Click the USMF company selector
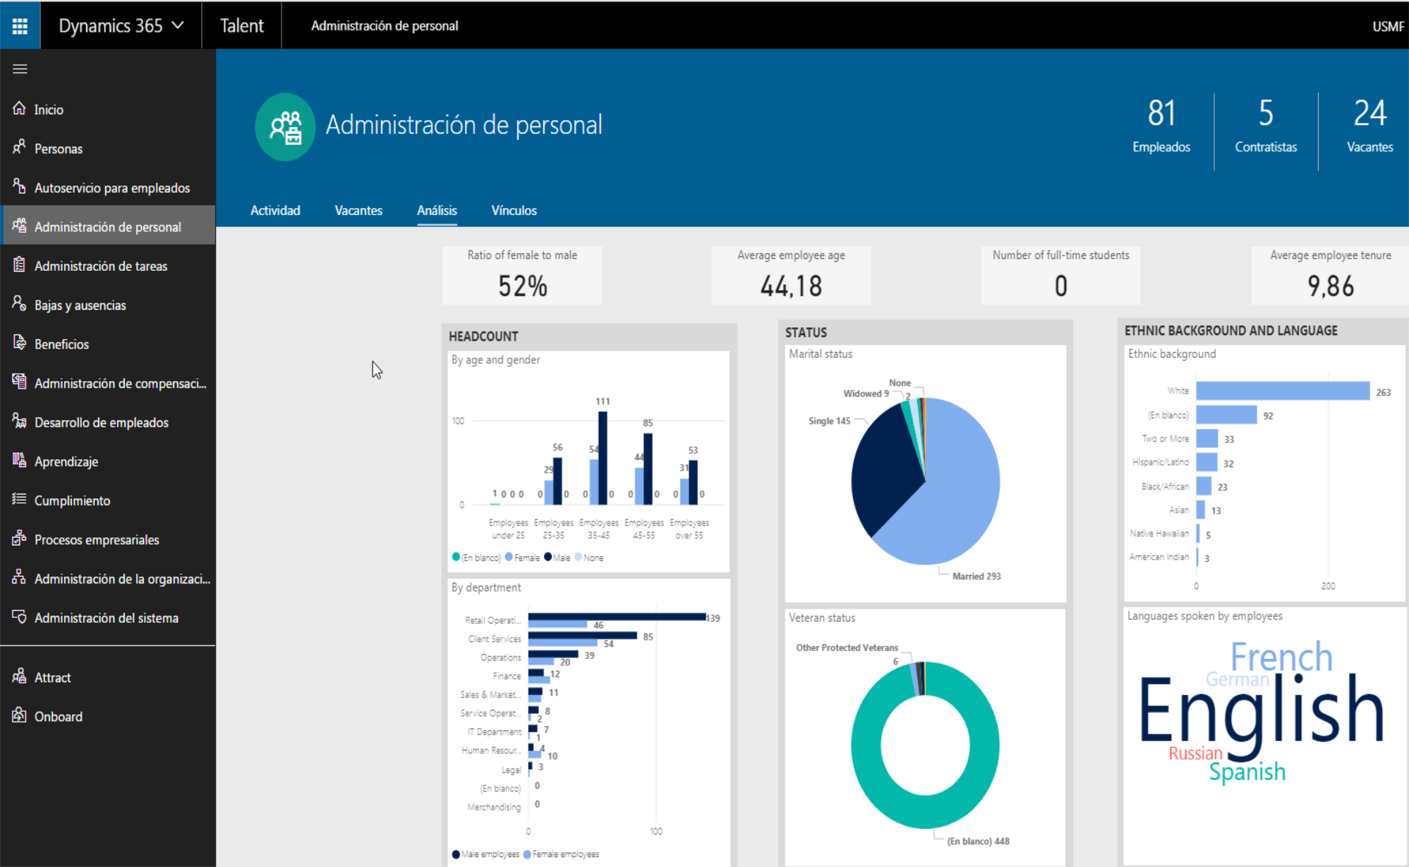This screenshot has width=1409, height=867. tap(1388, 26)
